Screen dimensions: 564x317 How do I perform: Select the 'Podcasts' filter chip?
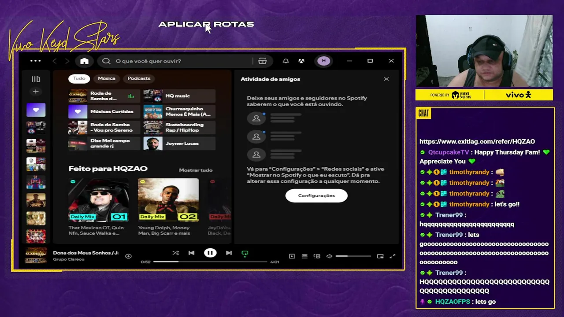pyautogui.click(x=139, y=78)
